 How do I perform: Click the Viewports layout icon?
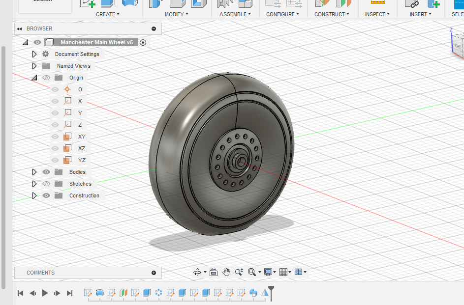coord(299,272)
